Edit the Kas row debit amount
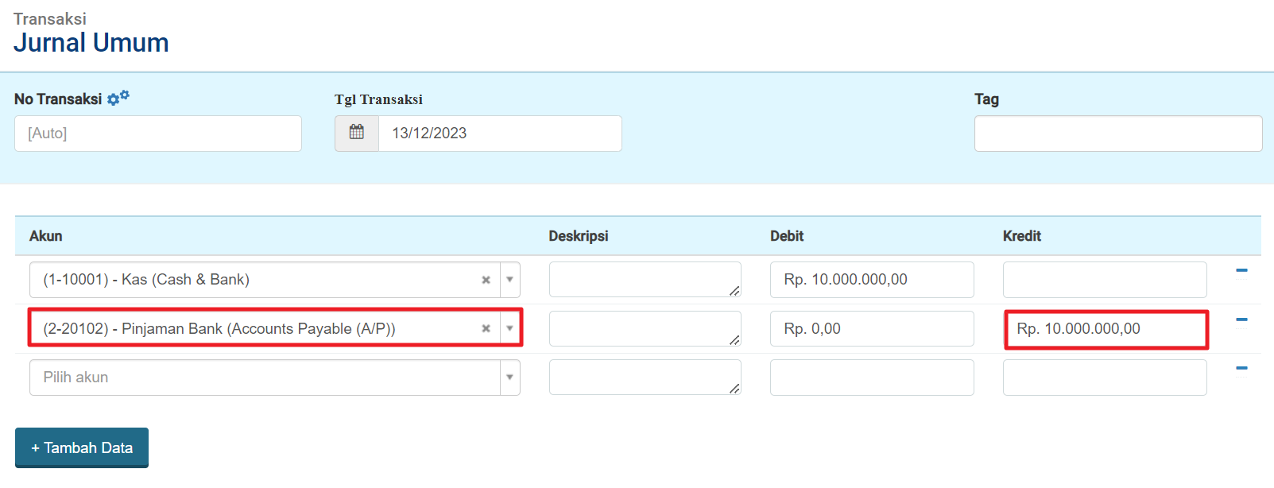The width and height of the screenshot is (1274, 488). point(871,280)
